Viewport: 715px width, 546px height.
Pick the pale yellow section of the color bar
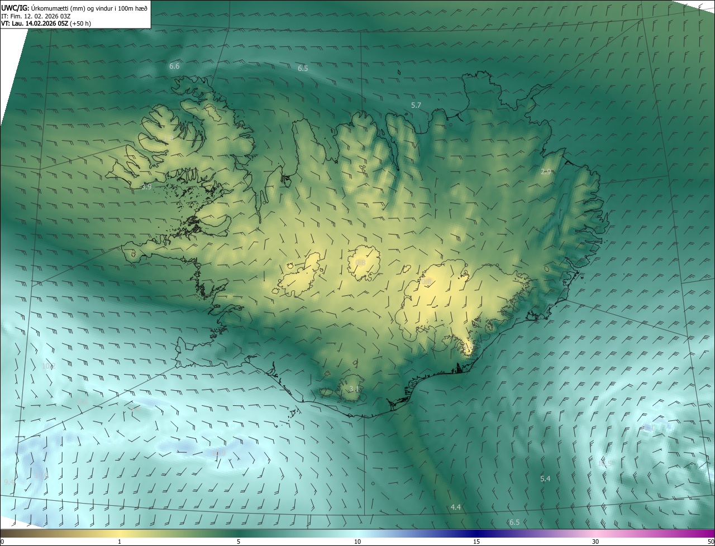click(120, 534)
